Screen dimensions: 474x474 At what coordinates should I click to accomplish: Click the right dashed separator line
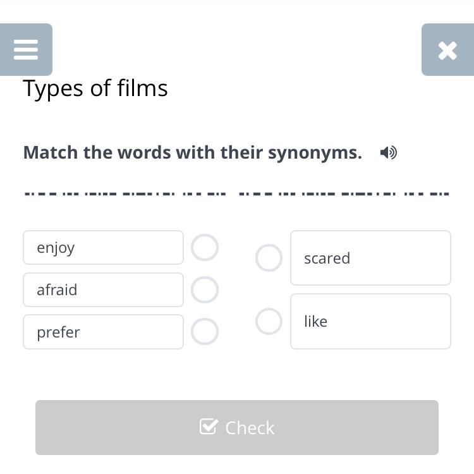(x=344, y=194)
